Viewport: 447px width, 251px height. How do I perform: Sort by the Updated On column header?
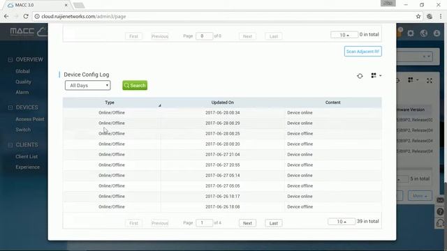223,102
